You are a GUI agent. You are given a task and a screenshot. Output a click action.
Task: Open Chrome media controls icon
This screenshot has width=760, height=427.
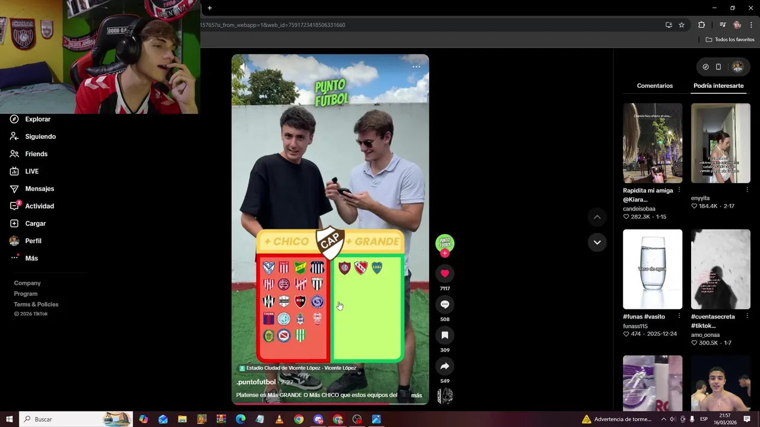point(723,25)
